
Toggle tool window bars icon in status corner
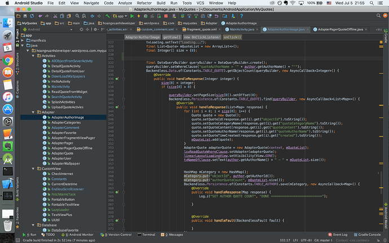pyautogui.click(x=17, y=240)
